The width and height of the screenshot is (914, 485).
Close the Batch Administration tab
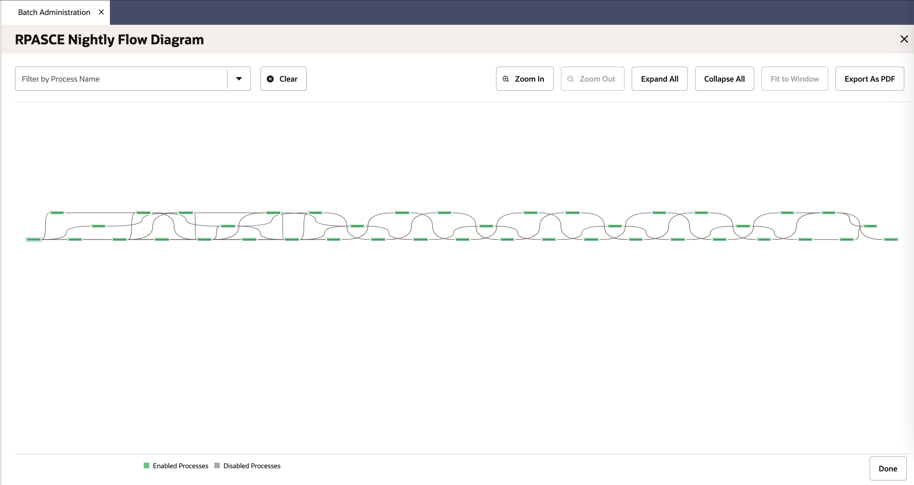101,12
